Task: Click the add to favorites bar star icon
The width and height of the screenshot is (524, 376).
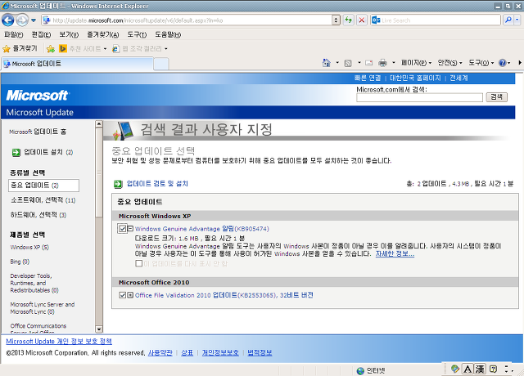Action: (x=51, y=49)
